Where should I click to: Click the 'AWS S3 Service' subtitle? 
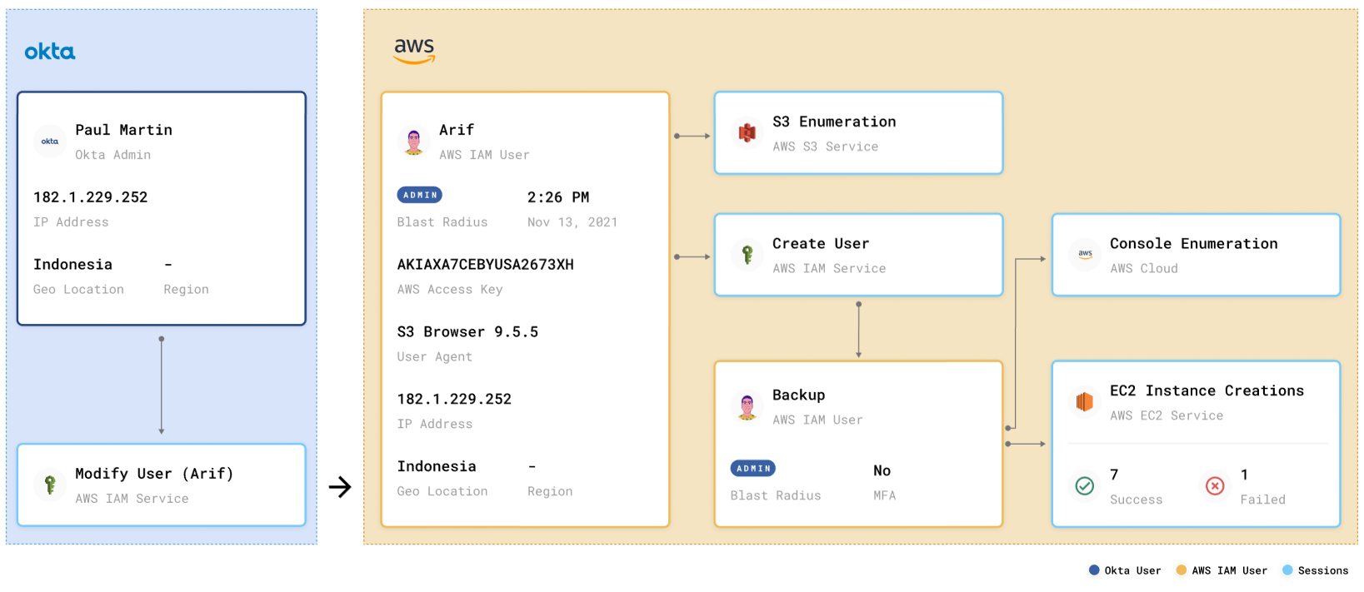click(x=826, y=147)
